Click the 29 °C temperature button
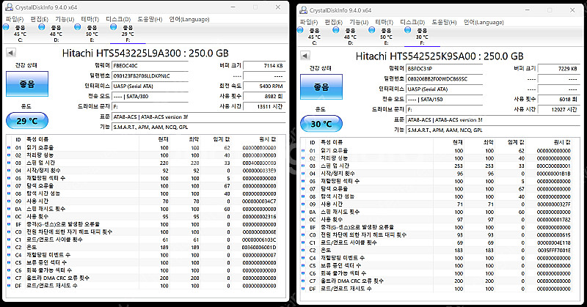The height and width of the screenshot is (307, 587). pos(27,119)
